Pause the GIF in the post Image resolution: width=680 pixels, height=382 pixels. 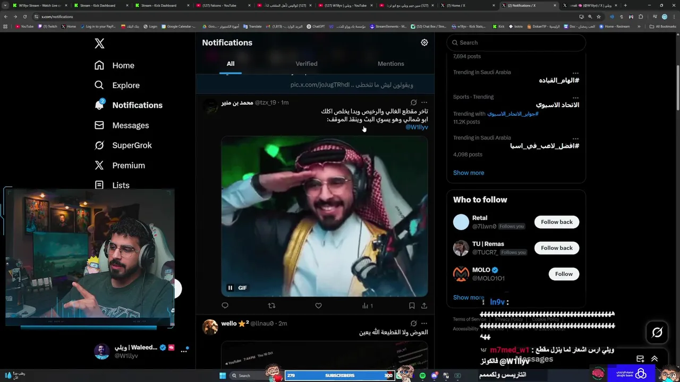coord(230,288)
